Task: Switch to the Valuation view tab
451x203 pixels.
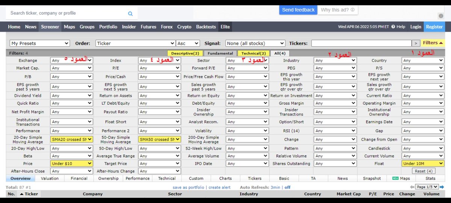Action: point(50,179)
